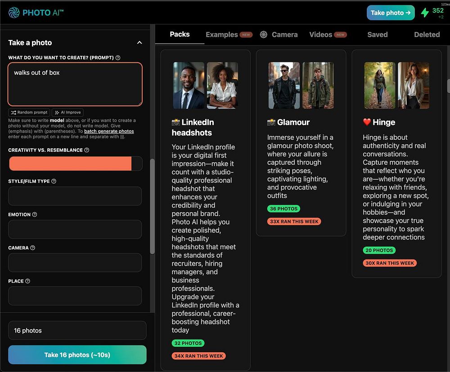Open the Style/Film Type dropdown
This screenshot has width=450, height=372.
pos(75,196)
